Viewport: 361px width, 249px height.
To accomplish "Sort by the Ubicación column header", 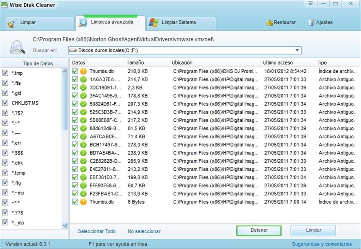I will click(x=215, y=62).
